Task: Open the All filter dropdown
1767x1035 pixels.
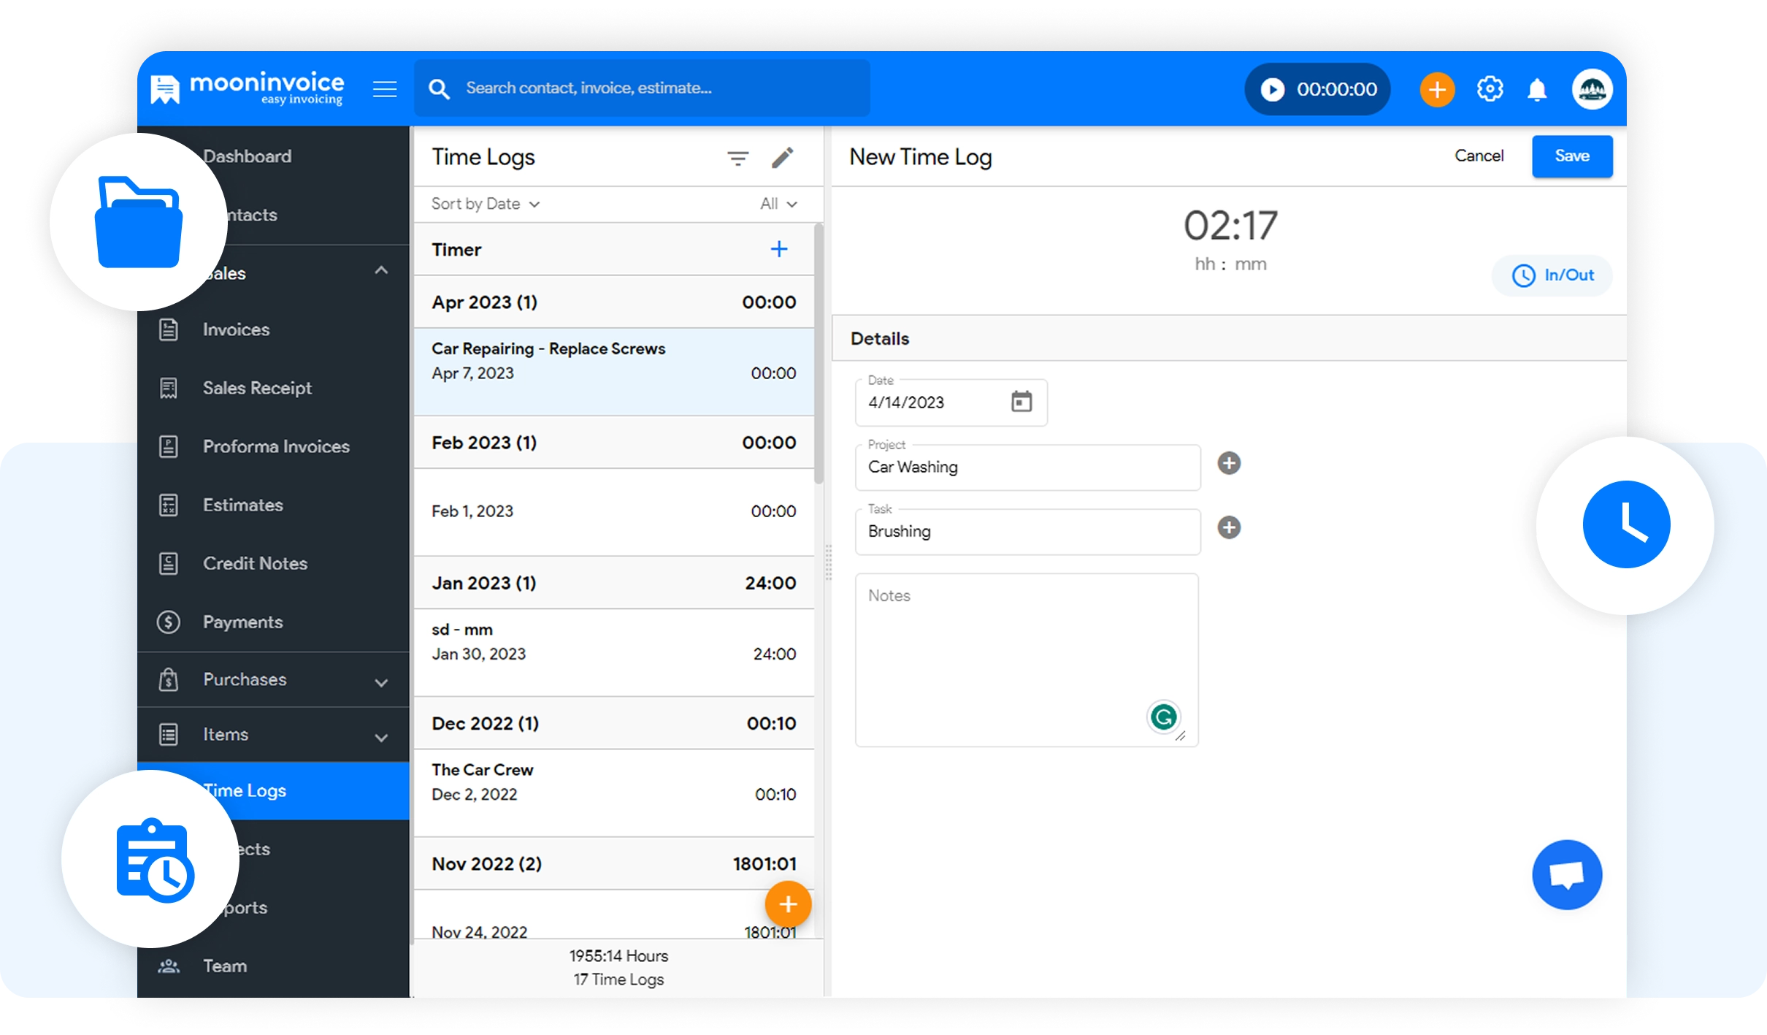Action: (778, 204)
